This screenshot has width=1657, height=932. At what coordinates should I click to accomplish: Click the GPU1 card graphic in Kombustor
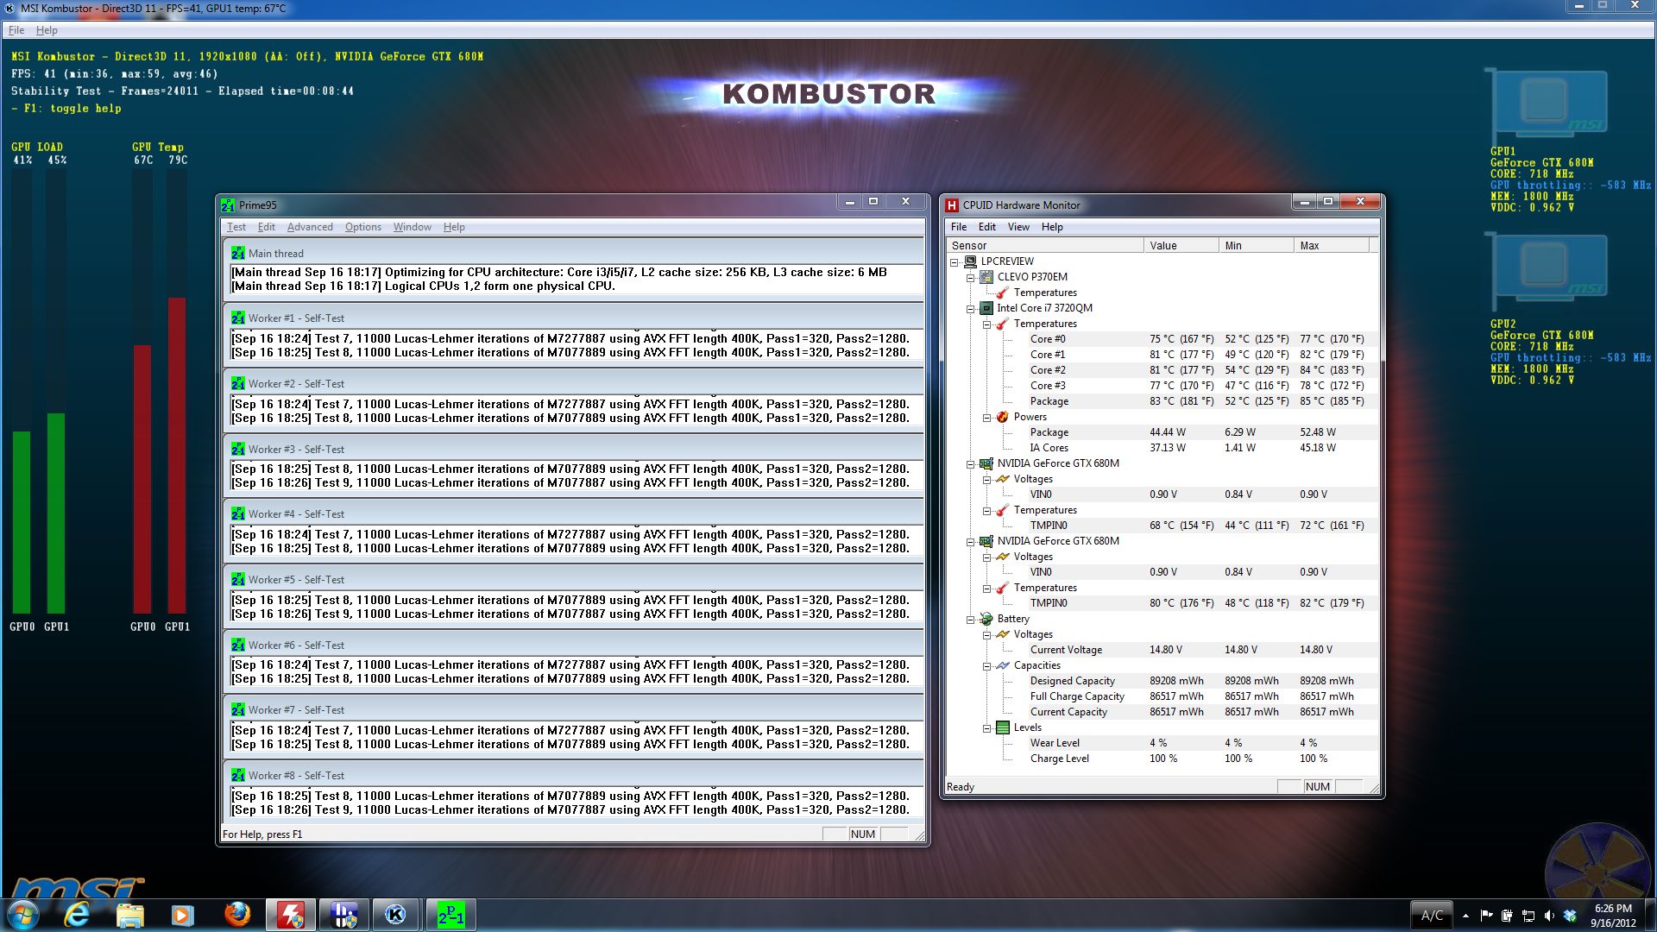pos(1547,106)
